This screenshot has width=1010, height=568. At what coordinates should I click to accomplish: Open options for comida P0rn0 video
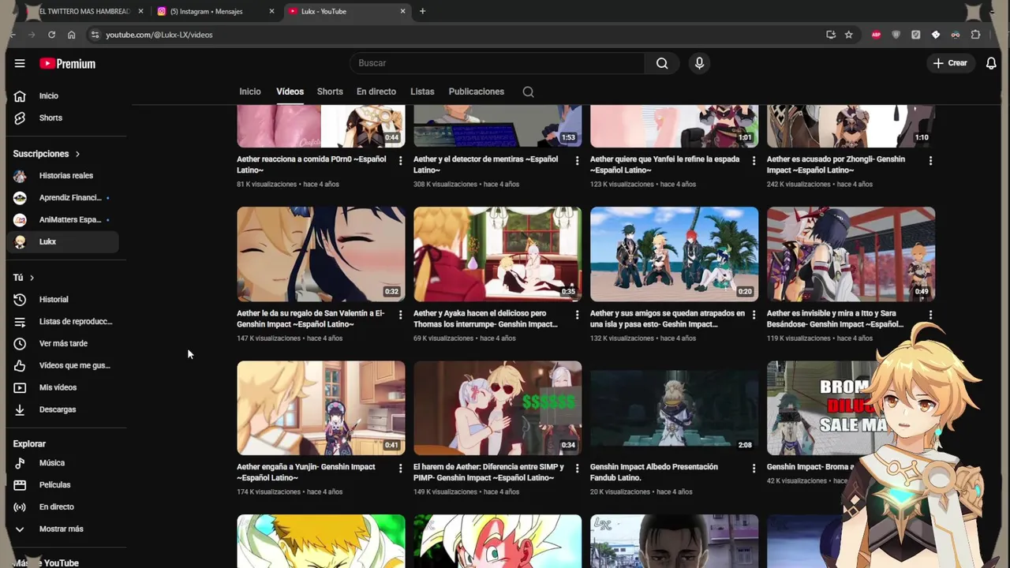coord(400,161)
